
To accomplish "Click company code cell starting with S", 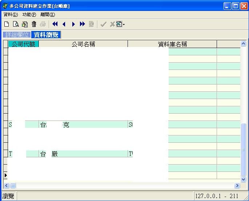I will [23, 125].
